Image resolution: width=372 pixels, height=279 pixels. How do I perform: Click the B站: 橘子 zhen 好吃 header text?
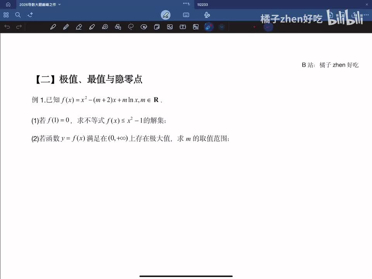[x=330, y=65]
